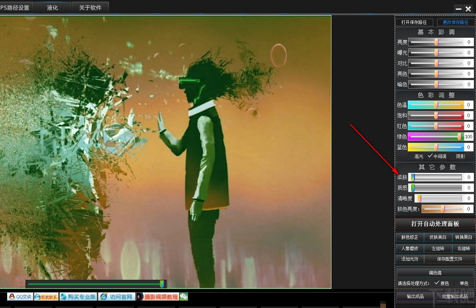Open the PS路径设置 tab

pyautogui.click(x=16, y=7)
